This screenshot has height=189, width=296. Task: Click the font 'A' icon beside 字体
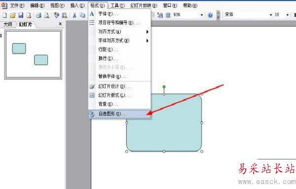pyautogui.click(x=92, y=14)
